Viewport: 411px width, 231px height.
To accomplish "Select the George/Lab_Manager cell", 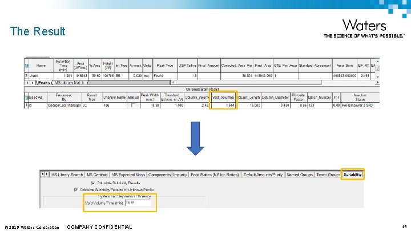I will coord(64,106).
